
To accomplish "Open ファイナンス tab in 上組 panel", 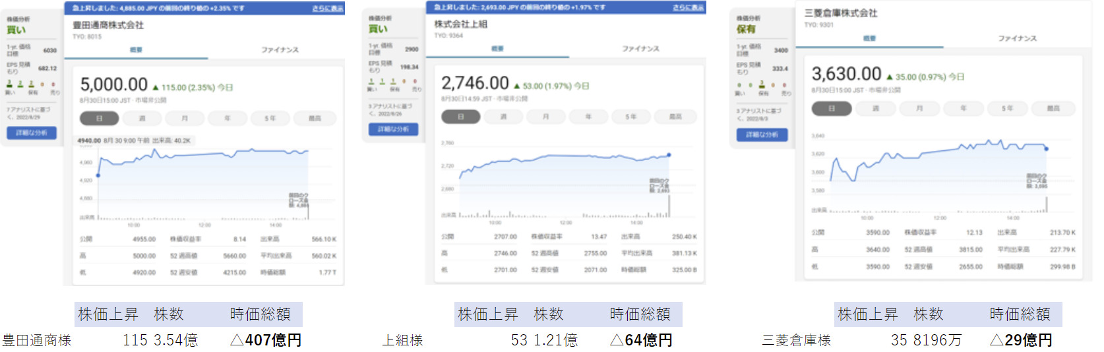I will coord(640,49).
